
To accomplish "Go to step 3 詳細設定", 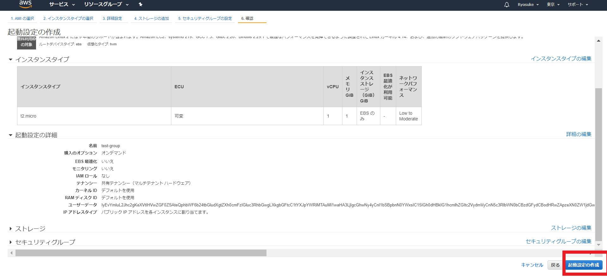I will point(112,19).
